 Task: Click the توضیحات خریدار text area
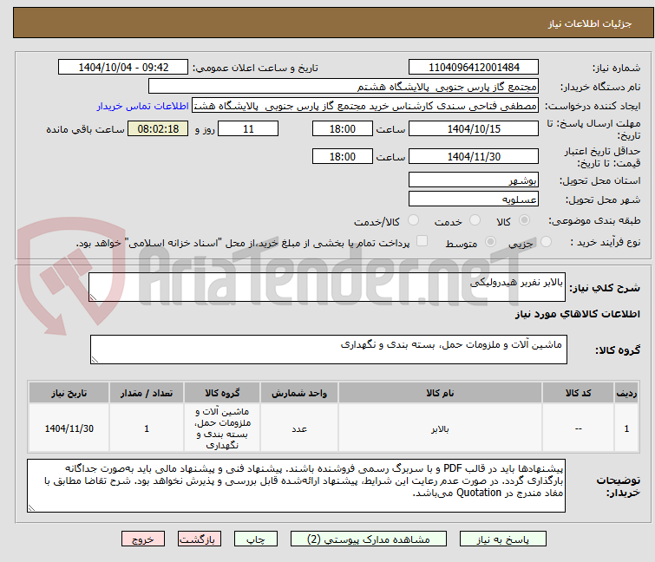(296, 486)
